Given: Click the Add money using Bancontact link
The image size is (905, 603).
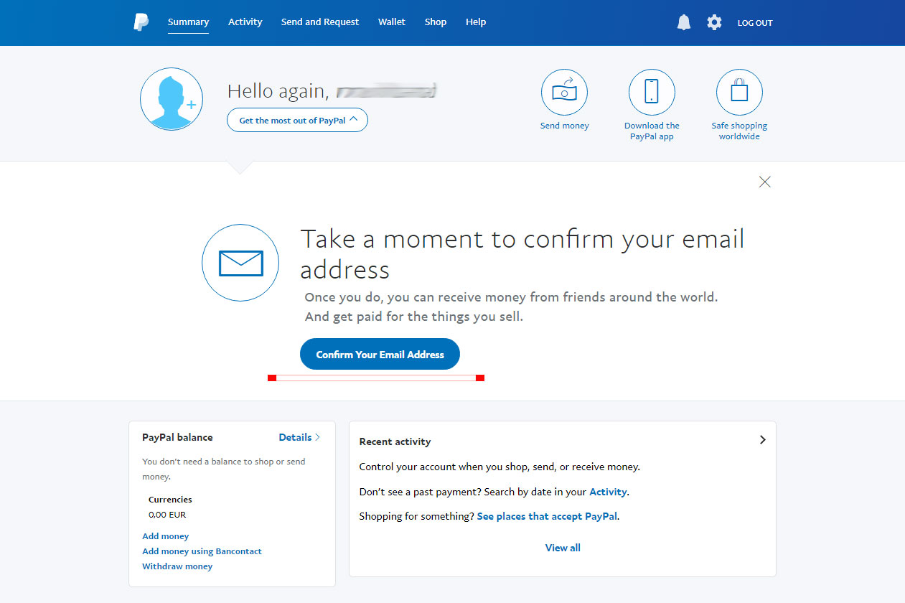Looking at the screenshot, I should (202, 551).
